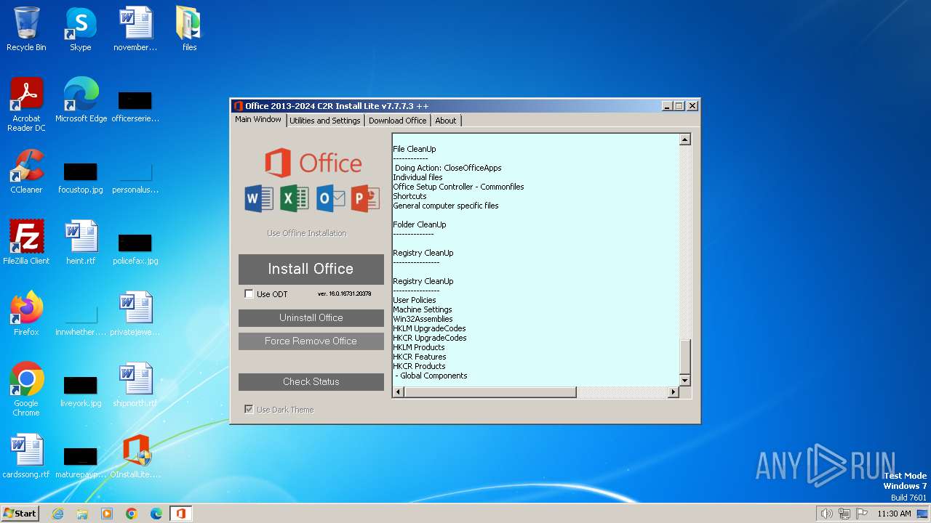Launch Google Chrome desktop shortcut
Image resolution: width=931 pixels, height=523 pixels.
tap(26, 389)
